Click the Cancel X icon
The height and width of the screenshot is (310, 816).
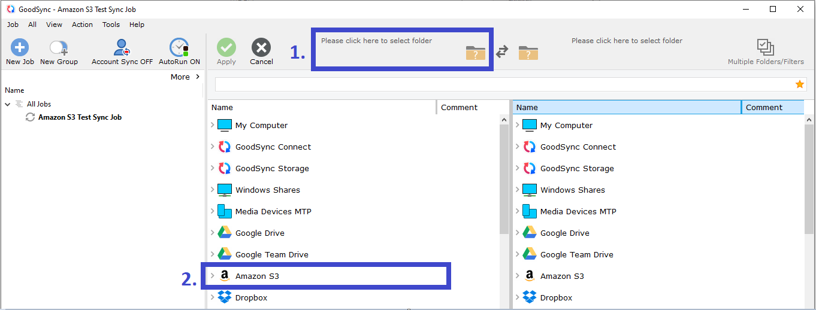pyautogui.click(x=261, y=48)
